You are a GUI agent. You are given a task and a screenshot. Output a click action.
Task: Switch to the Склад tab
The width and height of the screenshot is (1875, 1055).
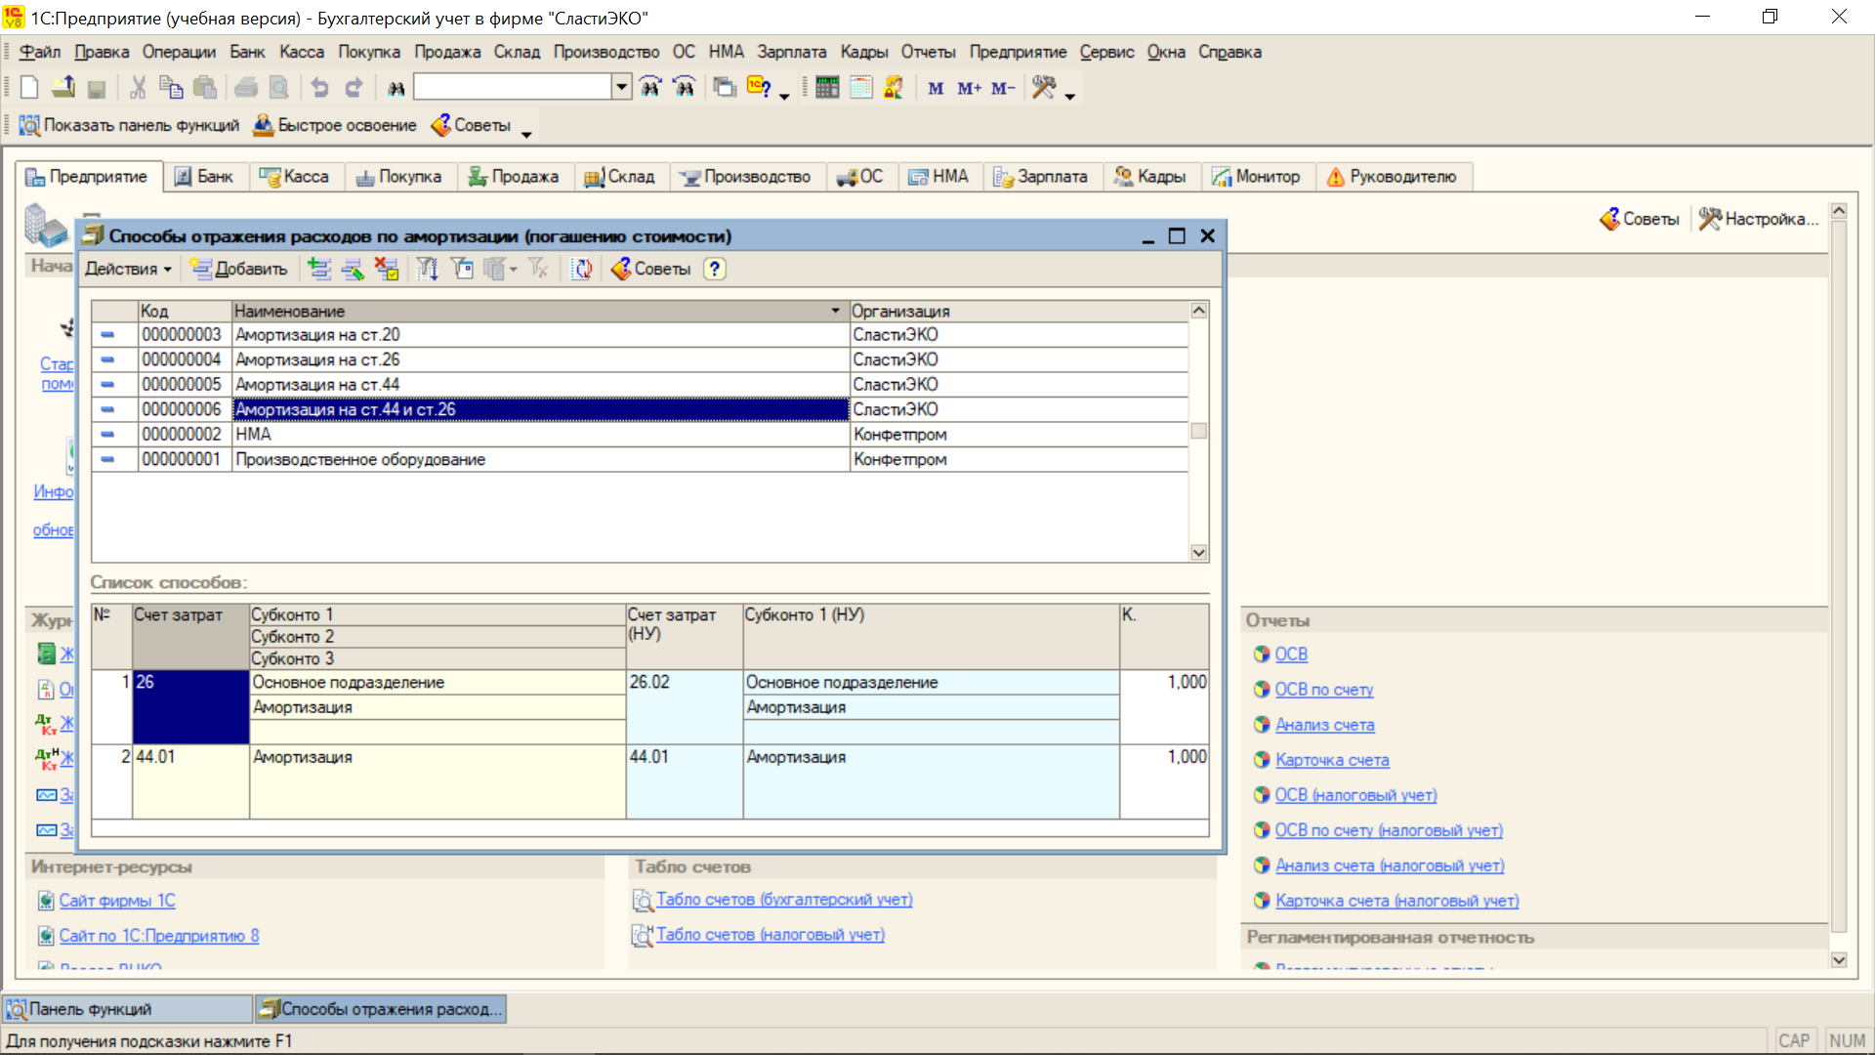click(x=620, y=177)
